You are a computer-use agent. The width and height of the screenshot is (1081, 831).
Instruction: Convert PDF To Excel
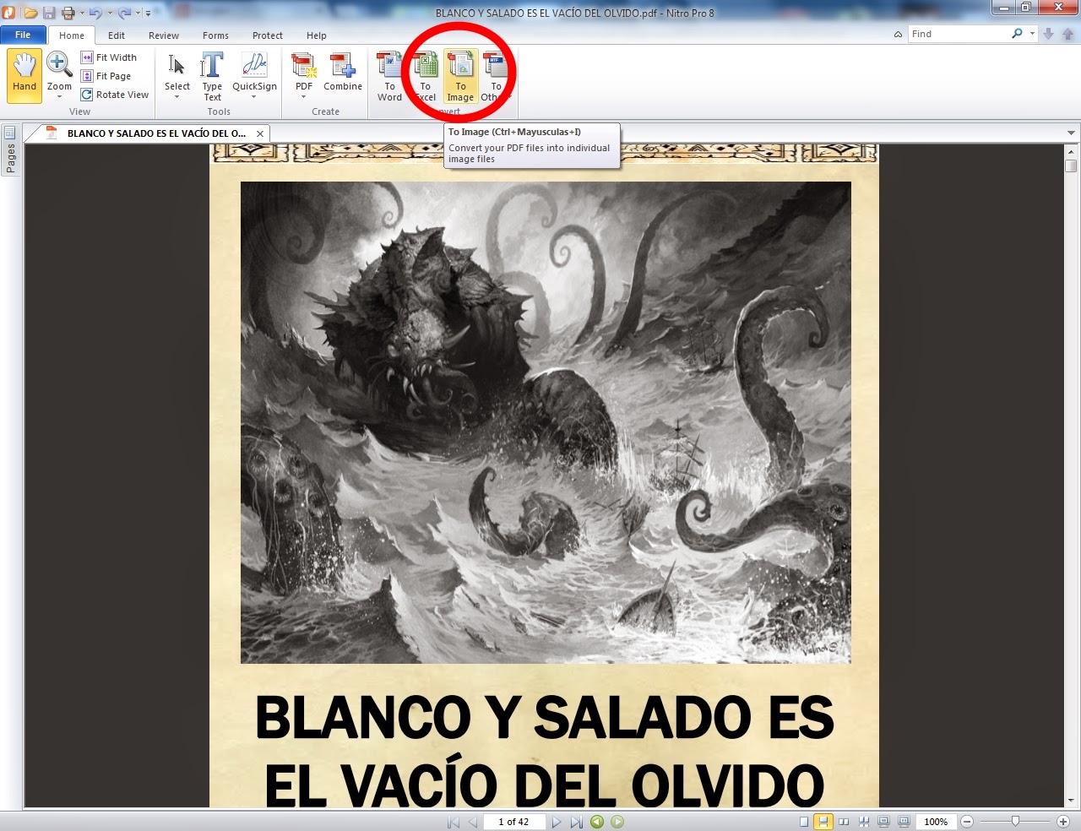pos(426,76)
